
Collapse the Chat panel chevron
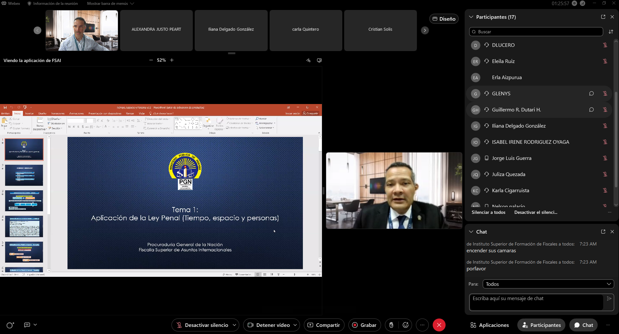click(x=471, y=232)
